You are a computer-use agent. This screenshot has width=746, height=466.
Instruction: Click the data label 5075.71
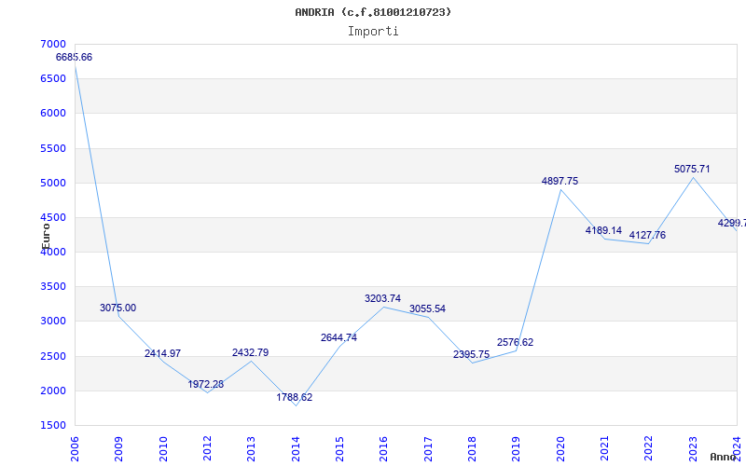tap(692, 169)
